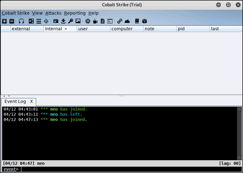
Task: Open the Help book icon
Action: 137,21
